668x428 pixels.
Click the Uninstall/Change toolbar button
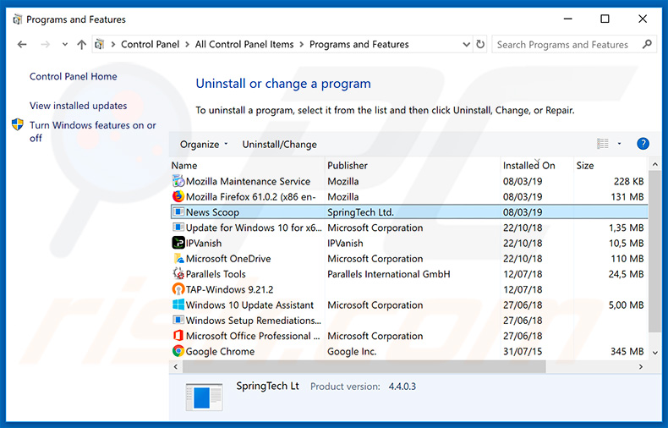(x=279, y=145)
